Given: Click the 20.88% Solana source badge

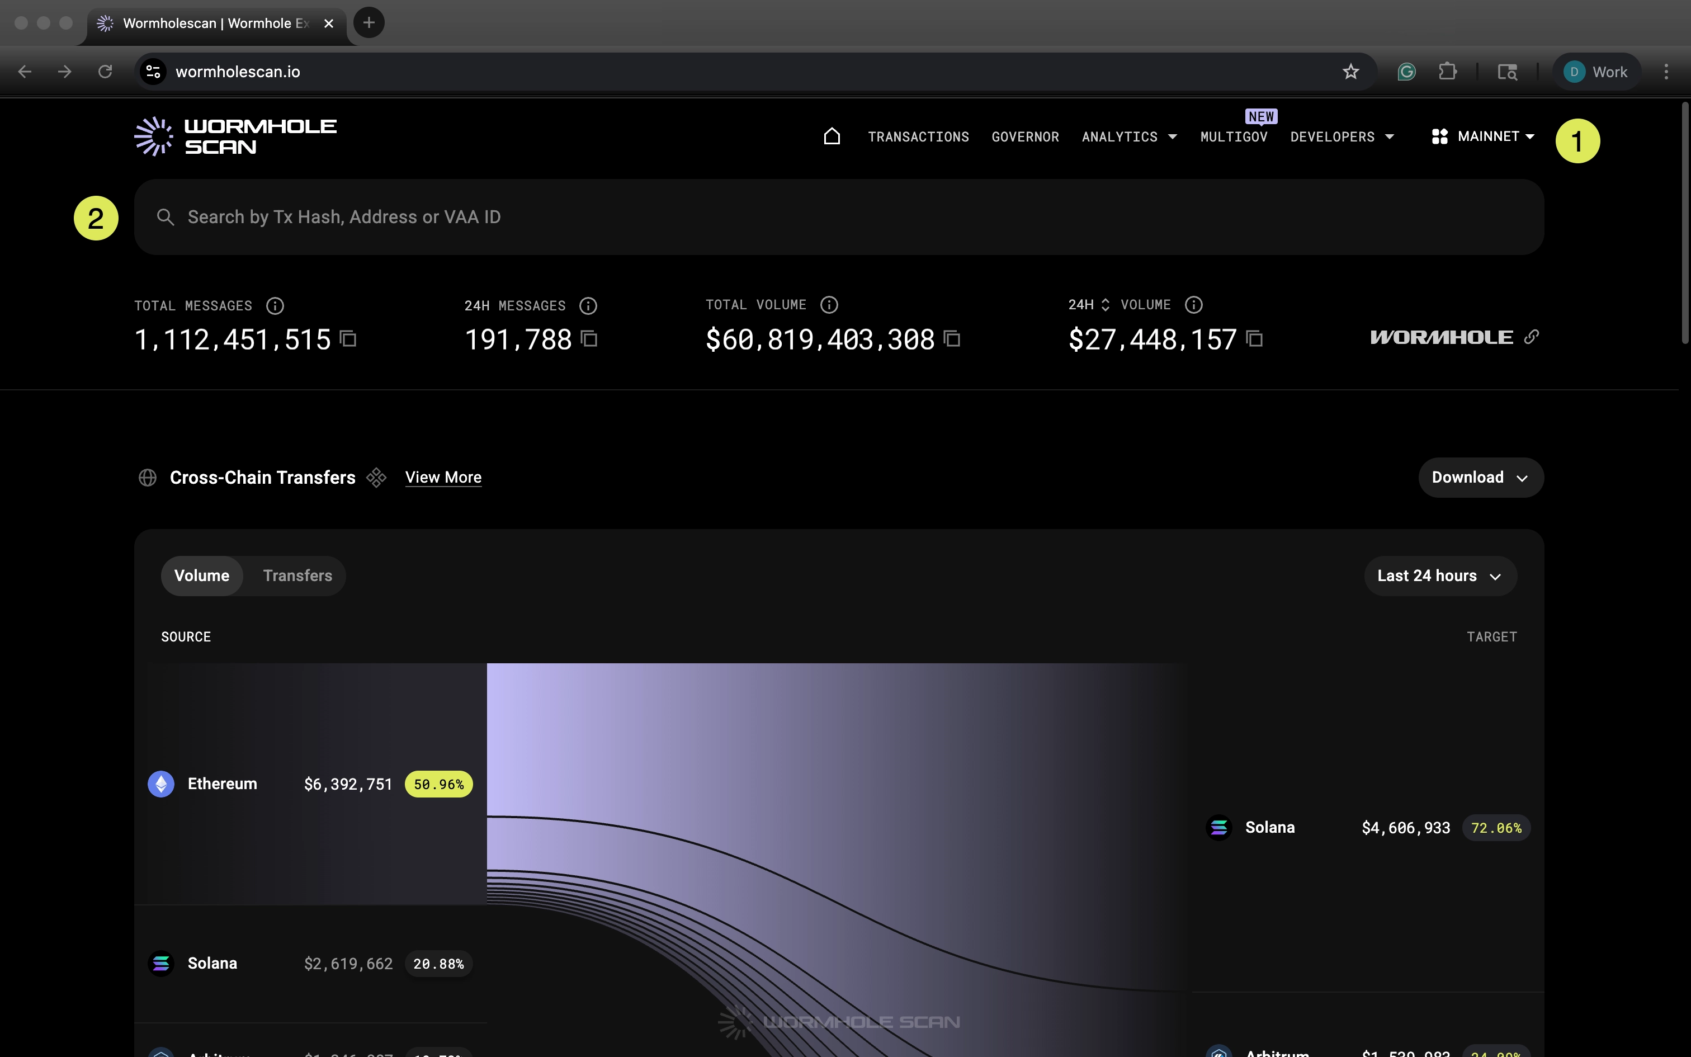Looking at the screenshot, I should click(x=439, y=964).
